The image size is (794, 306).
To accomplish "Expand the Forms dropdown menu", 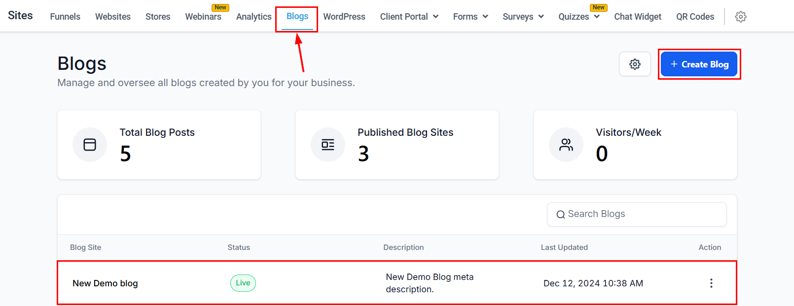I will tap(470, 17).
